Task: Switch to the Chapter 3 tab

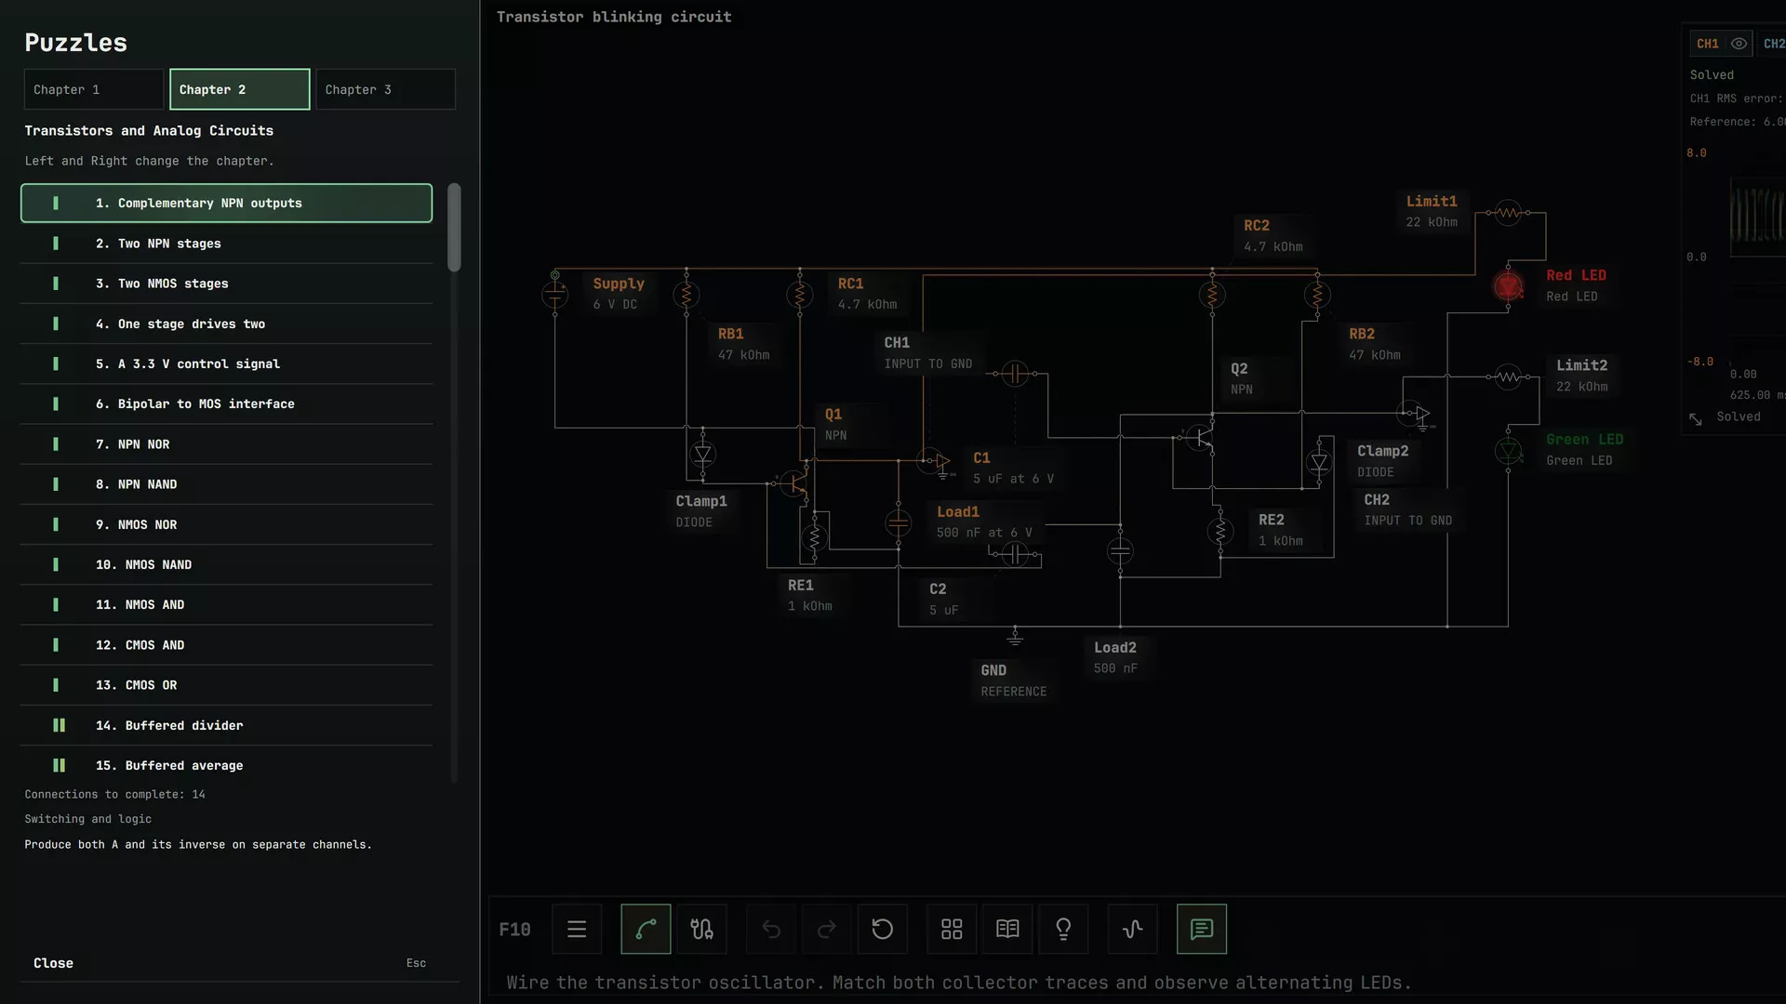Action: (385, 89)
